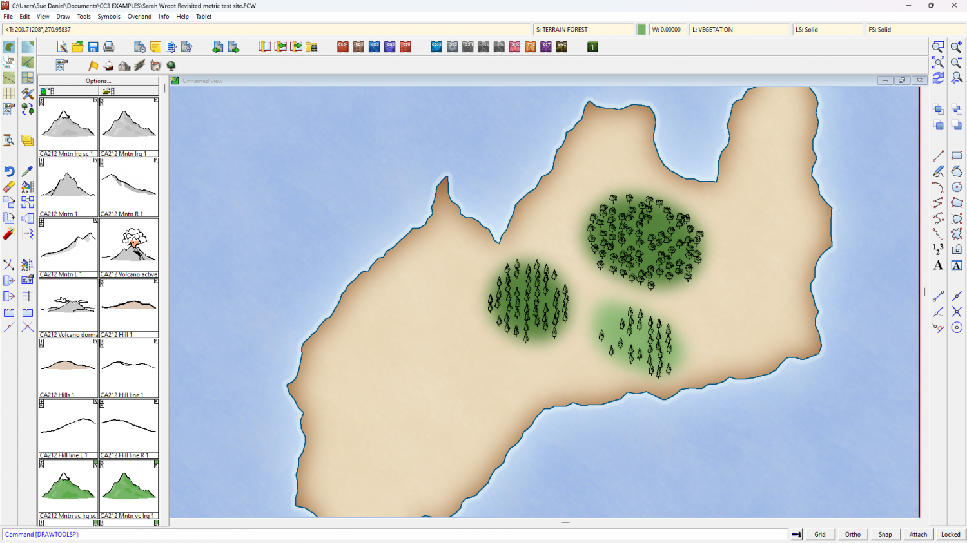Click the red CC3+ add-on icon
This screenshot has height=543, width=967.
pos(343,47)
